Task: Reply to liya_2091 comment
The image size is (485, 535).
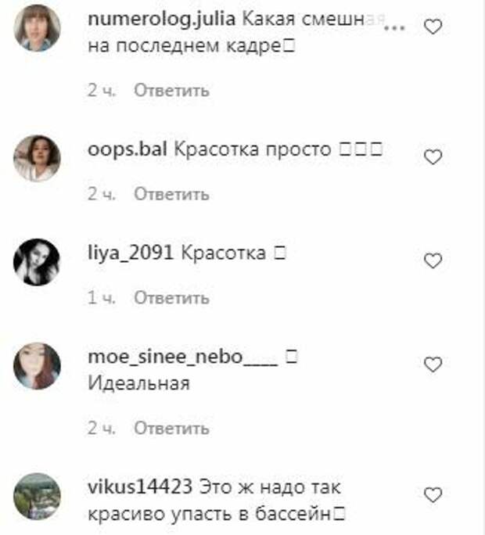Action: click(x=171, y=298)
